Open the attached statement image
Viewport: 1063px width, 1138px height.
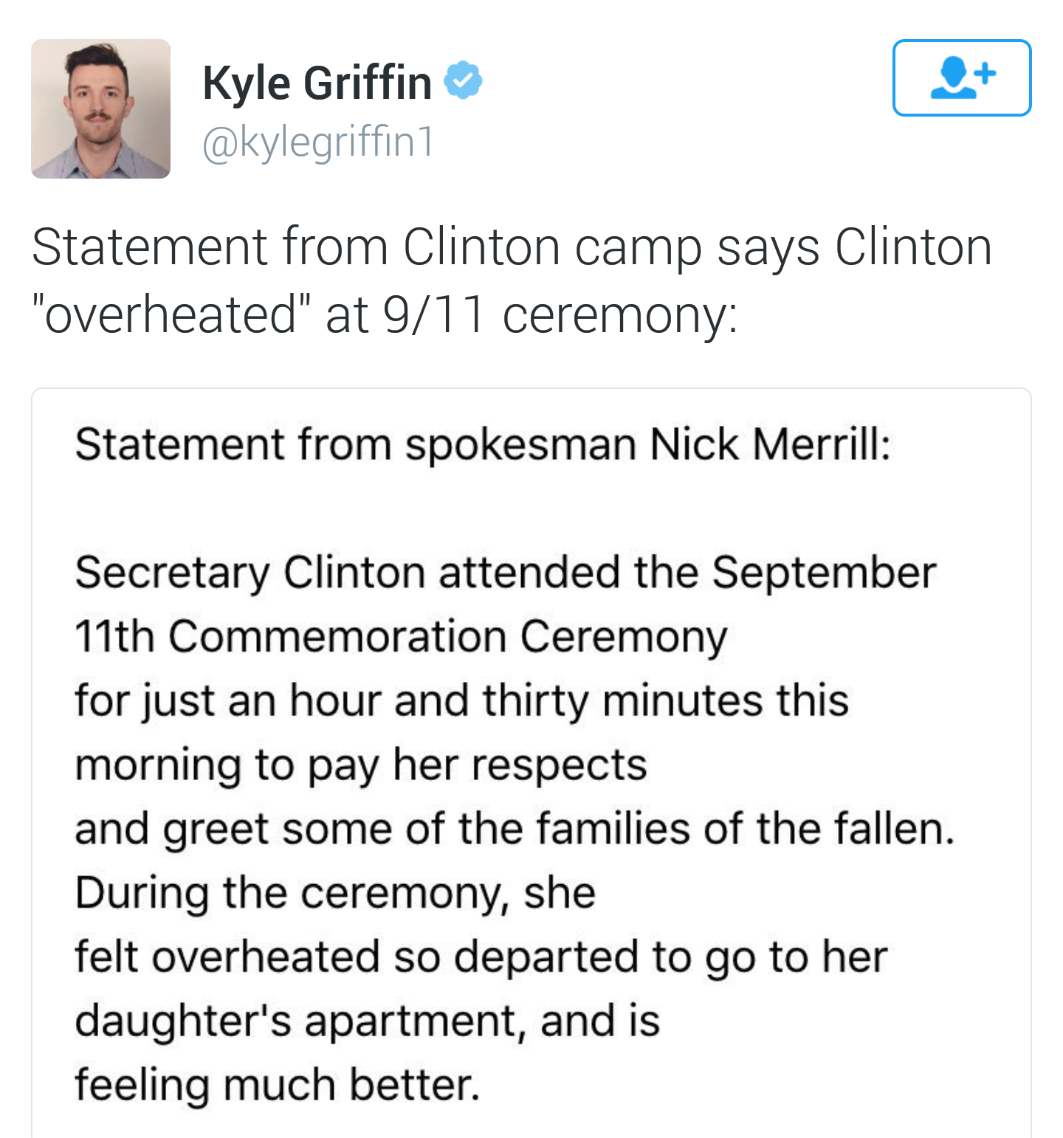531,763
